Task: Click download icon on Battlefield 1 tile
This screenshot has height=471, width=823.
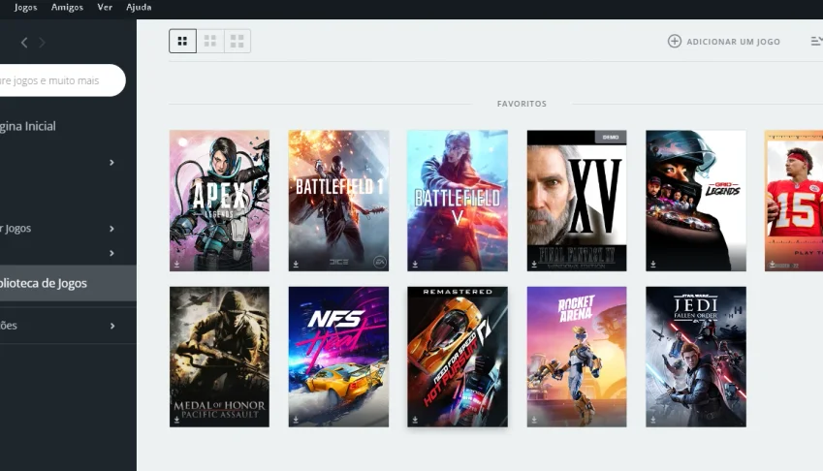Action: (x=296, y=265)
